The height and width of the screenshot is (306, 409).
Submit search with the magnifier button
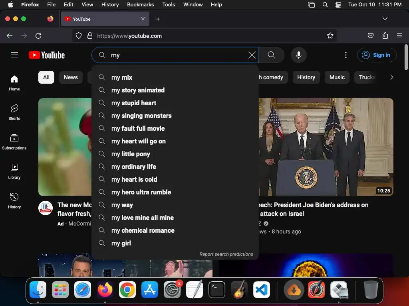click(271, 55)
